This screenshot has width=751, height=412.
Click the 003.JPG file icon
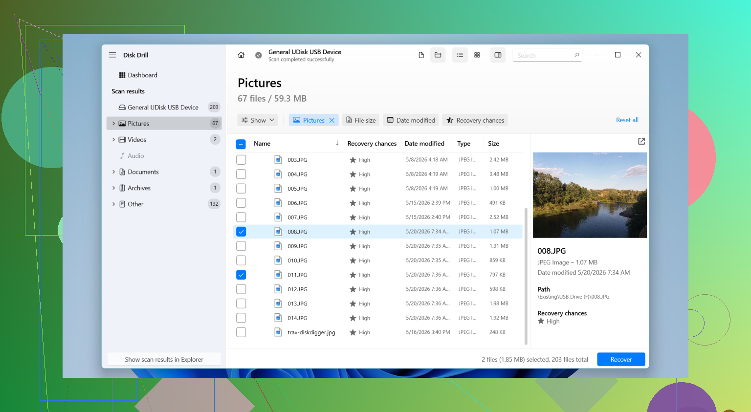[278, 160]
